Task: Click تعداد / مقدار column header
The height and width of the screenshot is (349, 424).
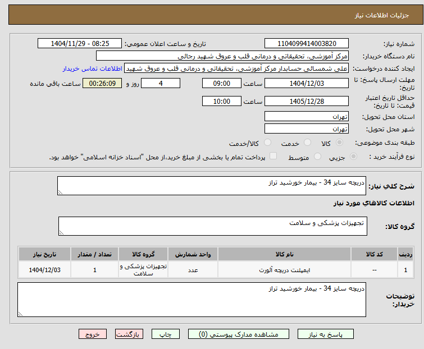Action: click(x=95, y=254)
